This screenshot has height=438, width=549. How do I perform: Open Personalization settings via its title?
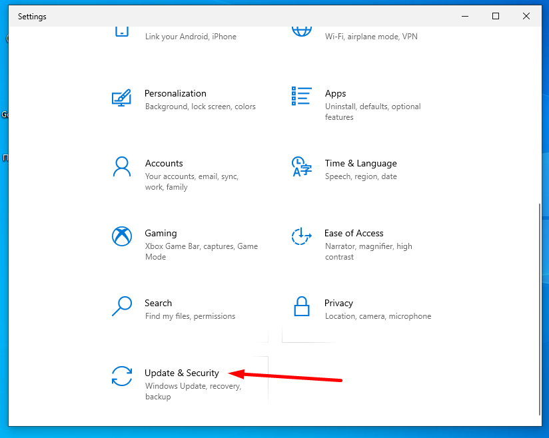pyautogui.click(x=175, y=93)
